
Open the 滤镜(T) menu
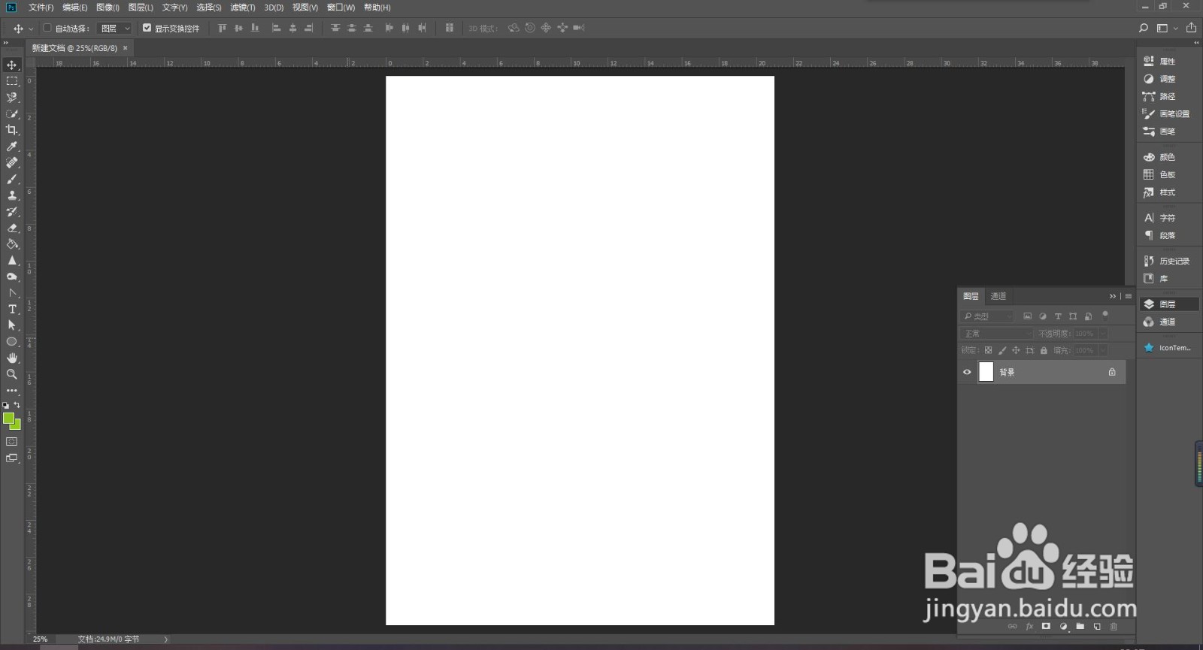click(243, 8)
